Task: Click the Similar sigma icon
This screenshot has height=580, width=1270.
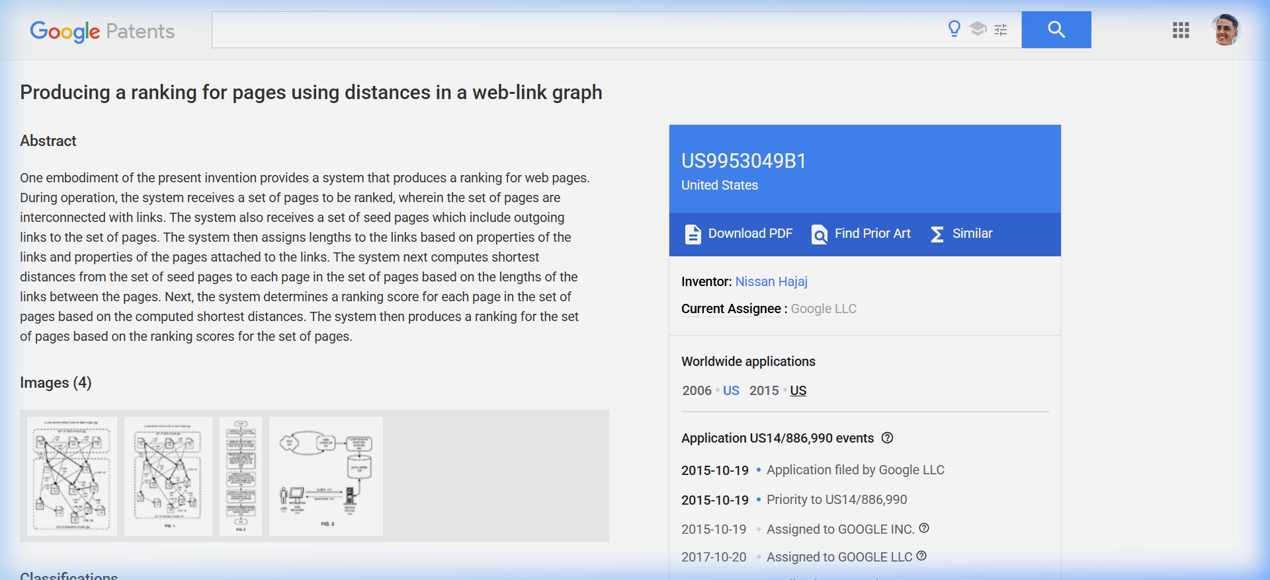Action: tap(937, 234)
